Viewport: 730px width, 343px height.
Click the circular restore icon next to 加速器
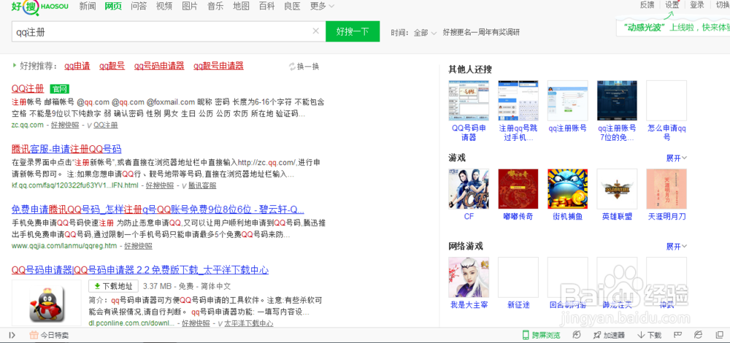577,335
